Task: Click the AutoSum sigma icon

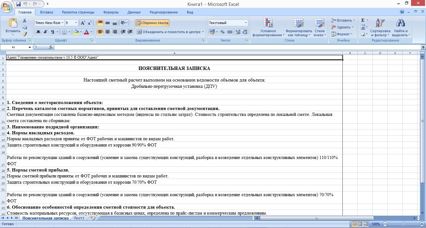Action: (x=363, y=20)
